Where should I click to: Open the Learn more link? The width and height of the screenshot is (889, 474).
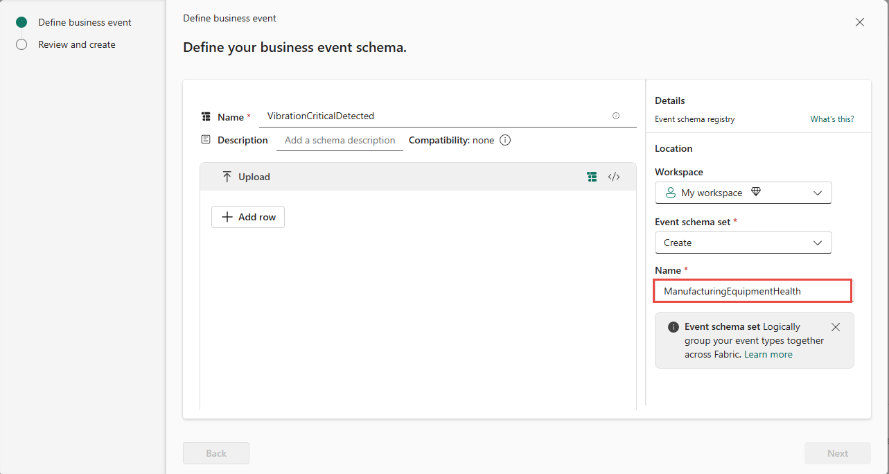point(768,354)
